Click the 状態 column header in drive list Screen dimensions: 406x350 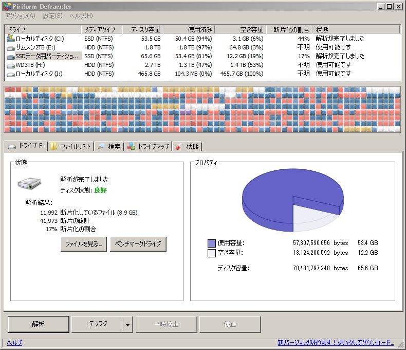[356, 29]
